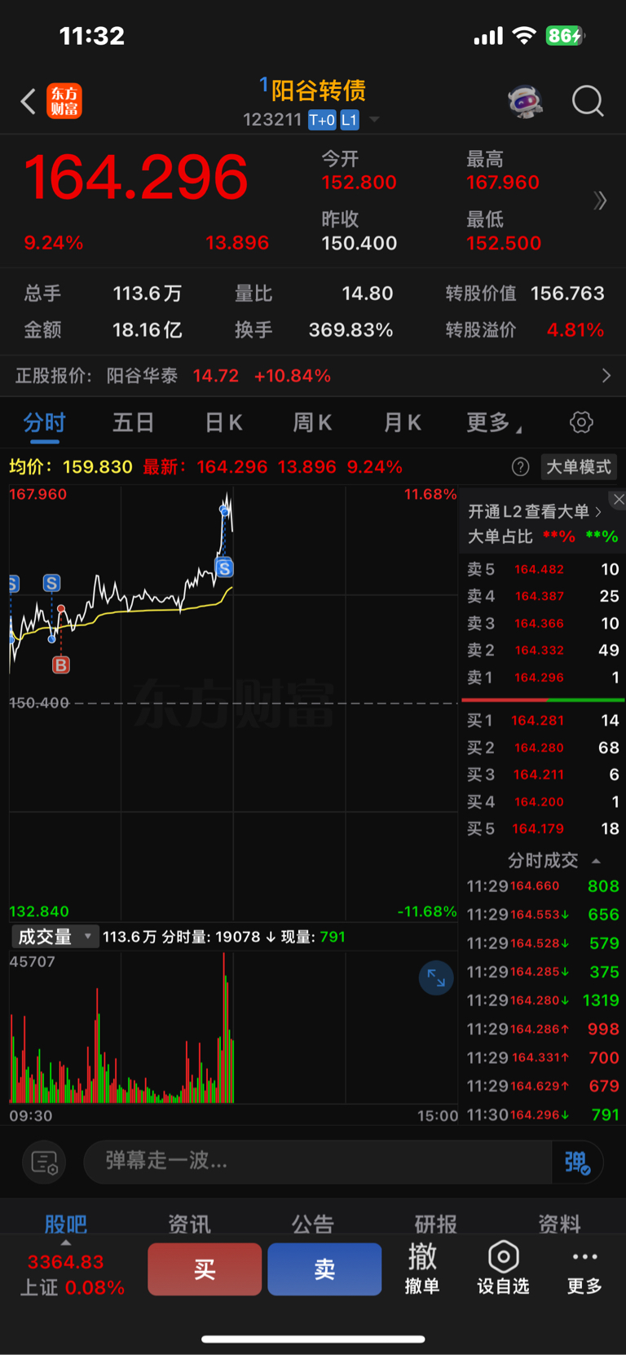Screen dimensions: 626x1355
Task: Tap the L1 level badge
Action: coord(349,120)
